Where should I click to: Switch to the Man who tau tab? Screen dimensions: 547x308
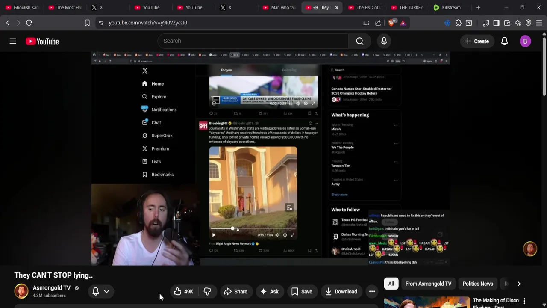click(279, 7)
